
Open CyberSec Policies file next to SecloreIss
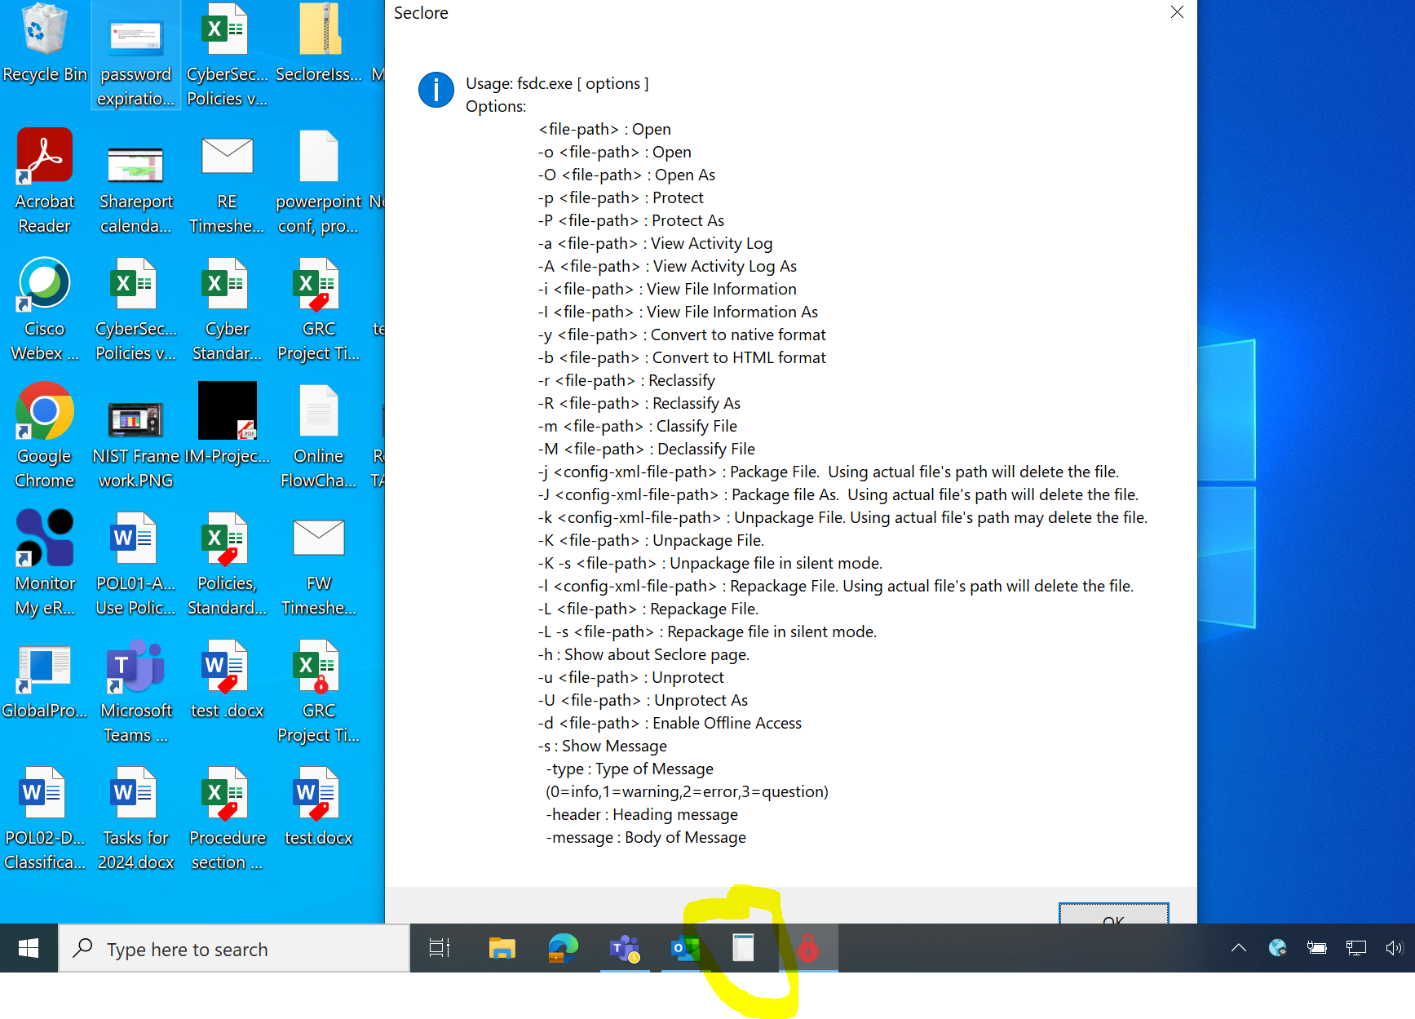(228, 55)
